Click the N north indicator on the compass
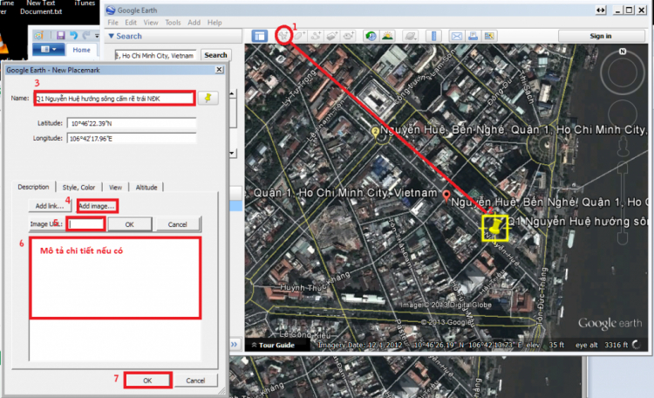The height and width of the screenshot is (398, 654). click(623, 51)
